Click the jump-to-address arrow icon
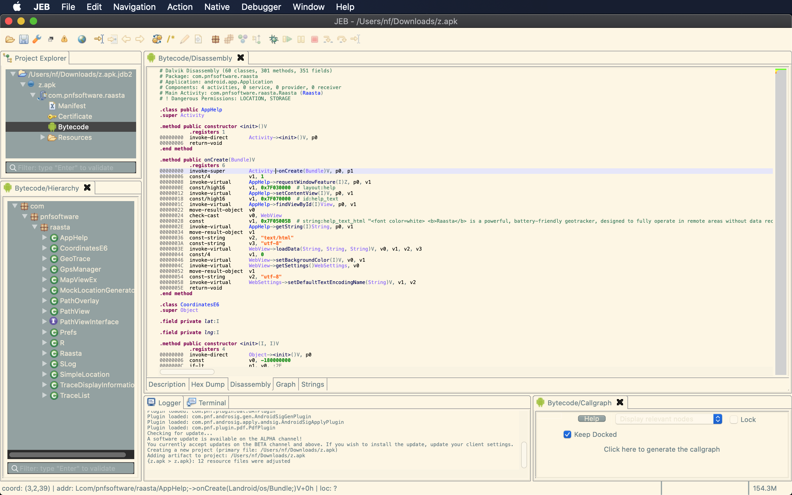792x495 pixels. pos(99,39)
